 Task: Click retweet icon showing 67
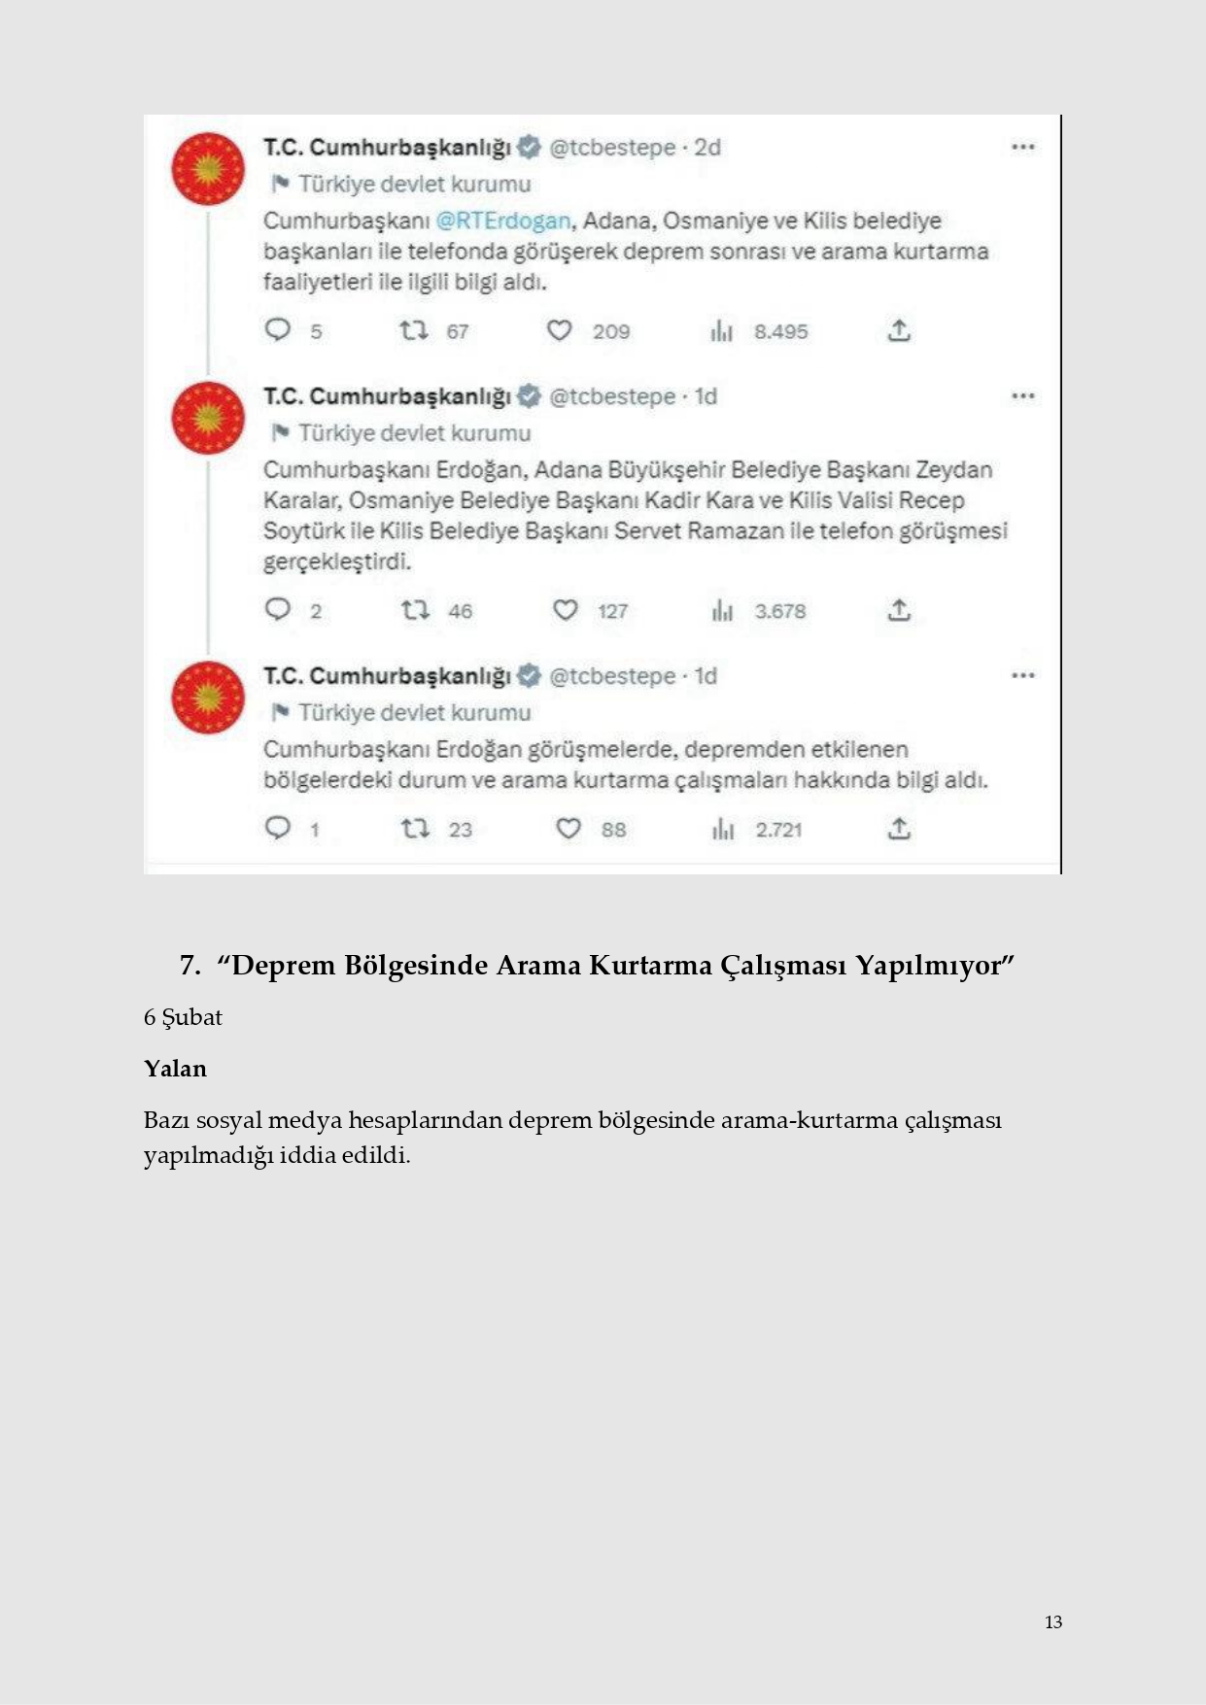click(414, 331)
